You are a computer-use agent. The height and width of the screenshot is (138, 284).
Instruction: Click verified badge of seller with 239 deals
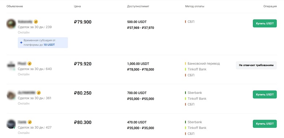click(x=36, y=22)
